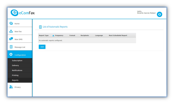Click the Add button
The image size is (174, 104).
pos(42,47)
